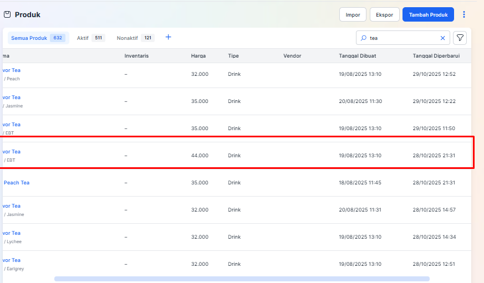The width and height of the screenshot is (484, 283).
Task: Focus the search field containing "tea"
Action: coord(402,38)
